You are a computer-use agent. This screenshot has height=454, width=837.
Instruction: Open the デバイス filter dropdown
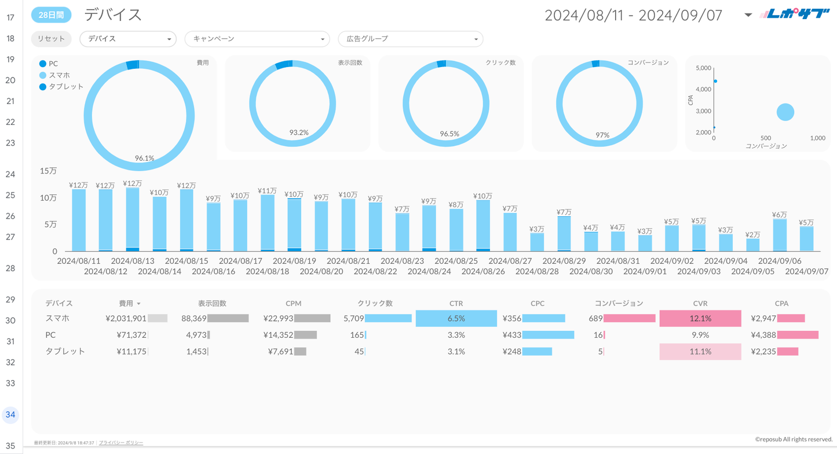128,39
